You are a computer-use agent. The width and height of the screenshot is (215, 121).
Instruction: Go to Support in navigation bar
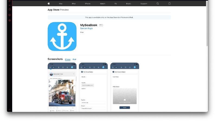[144, 4]
